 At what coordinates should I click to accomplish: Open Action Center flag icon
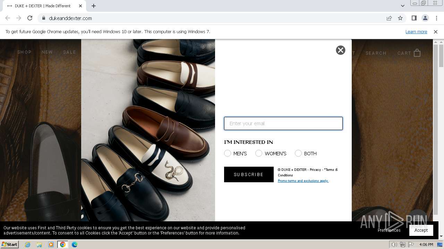[411, 245]
